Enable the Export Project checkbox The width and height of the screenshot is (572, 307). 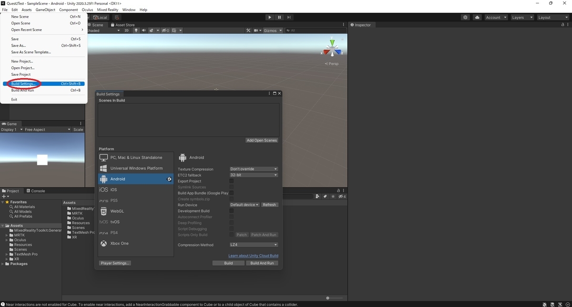pyautogui.click(x=232, y=181)
